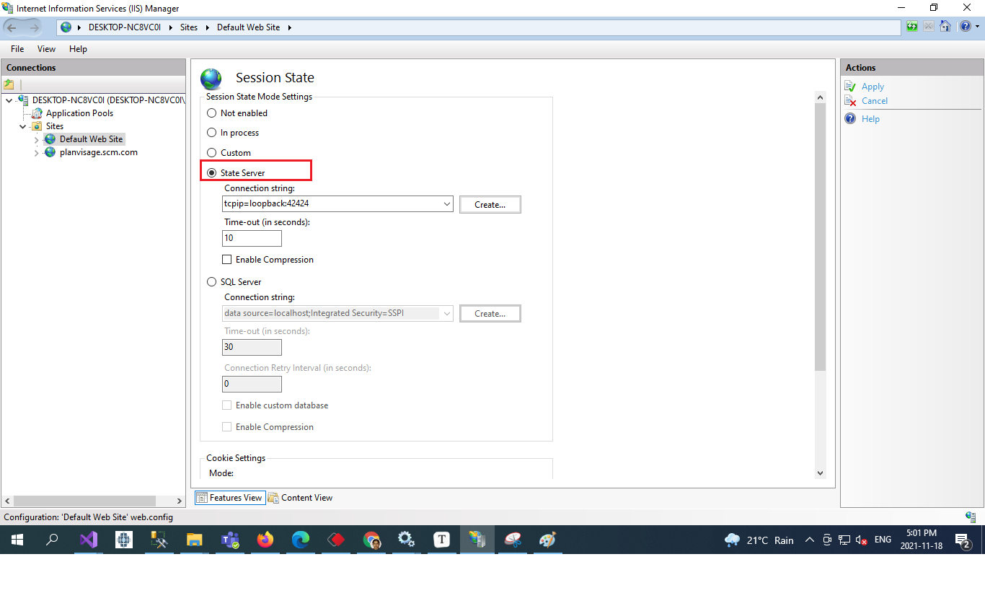Screen dimensions: 985x606
Task: Click the Session State vertical scrollbar thumb
Action: click(820, 237)
